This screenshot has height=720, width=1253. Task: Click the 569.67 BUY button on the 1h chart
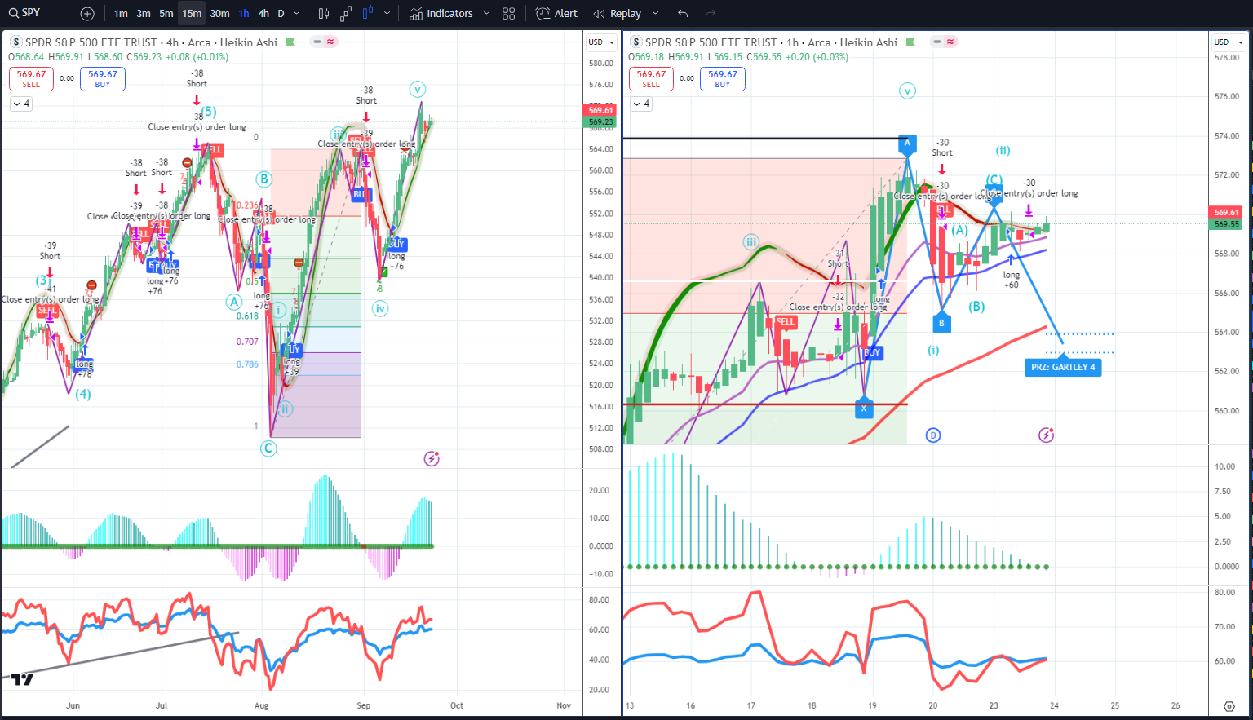(x=723, y=78)
